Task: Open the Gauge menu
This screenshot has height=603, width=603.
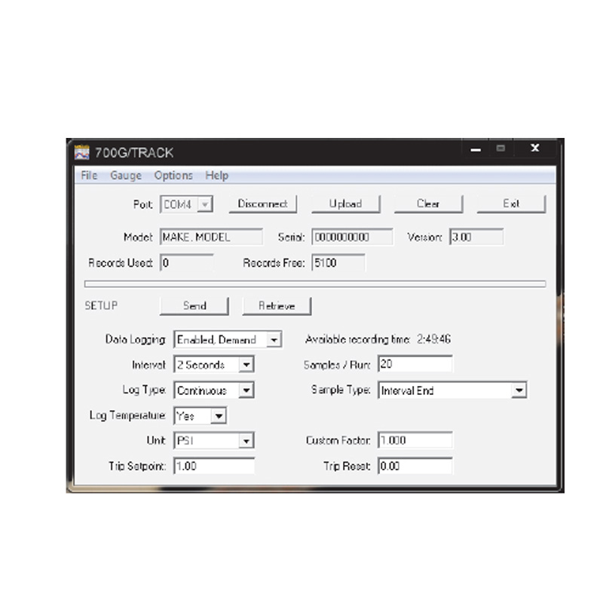Action: (x=125, y=176)
